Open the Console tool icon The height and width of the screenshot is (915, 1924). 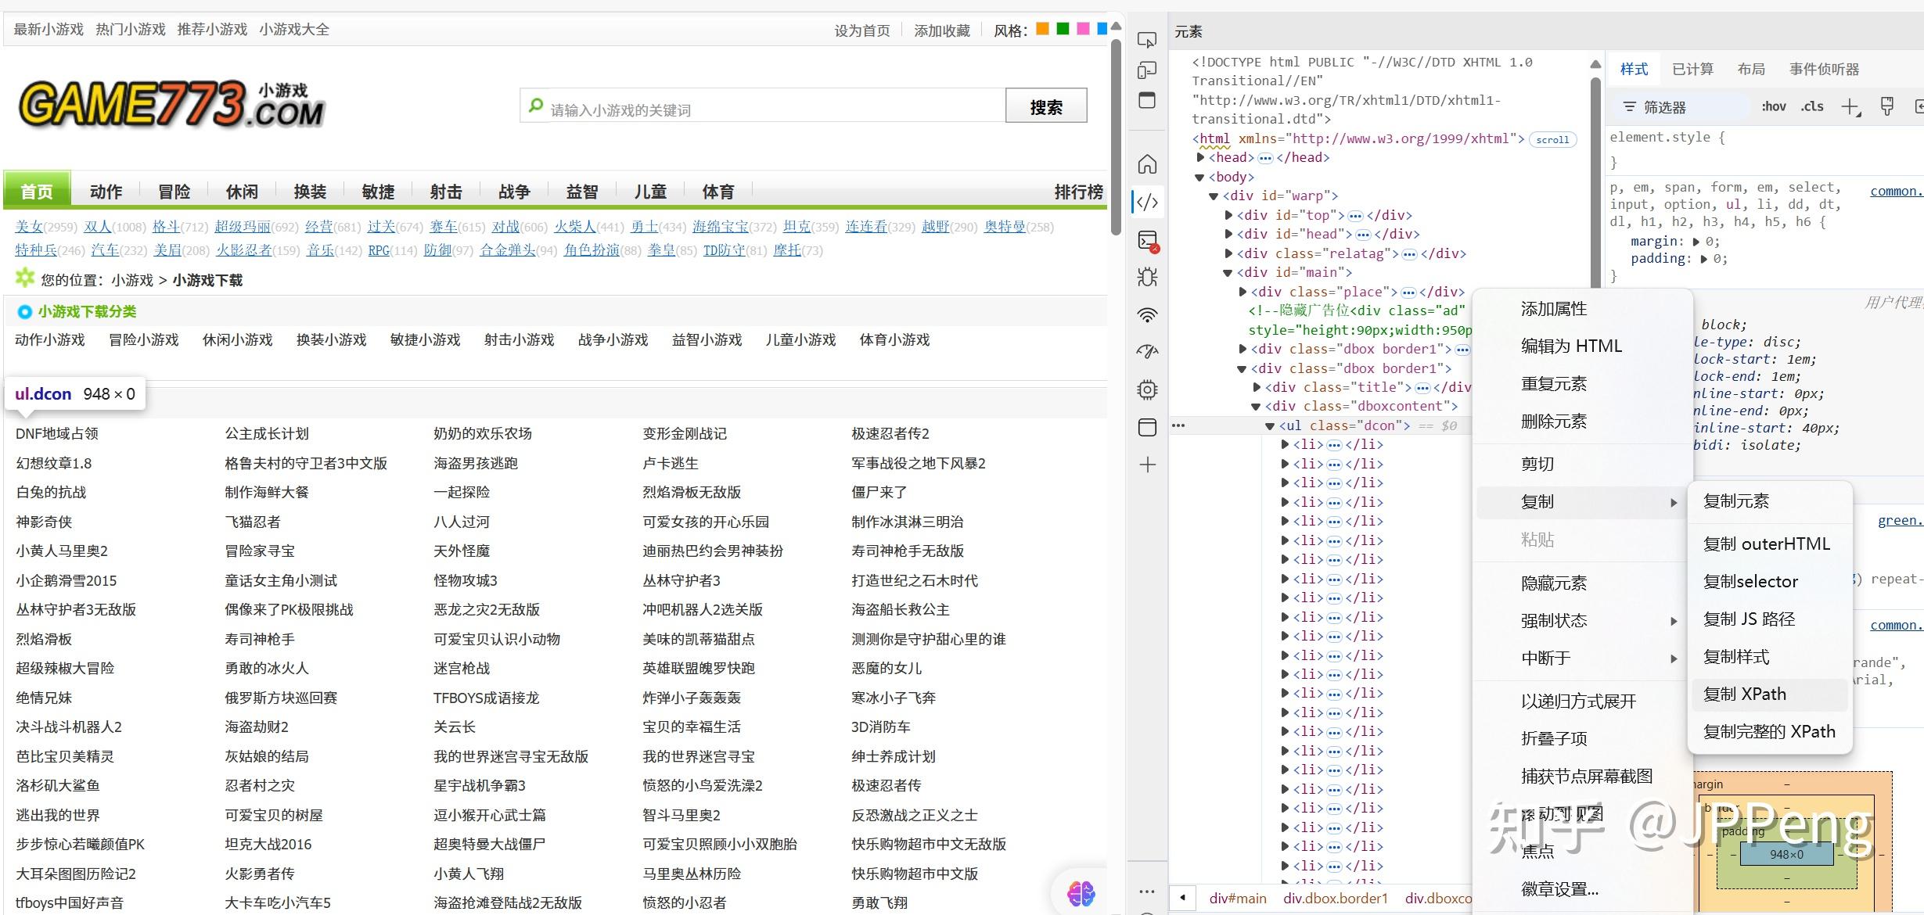point(1147,240)
